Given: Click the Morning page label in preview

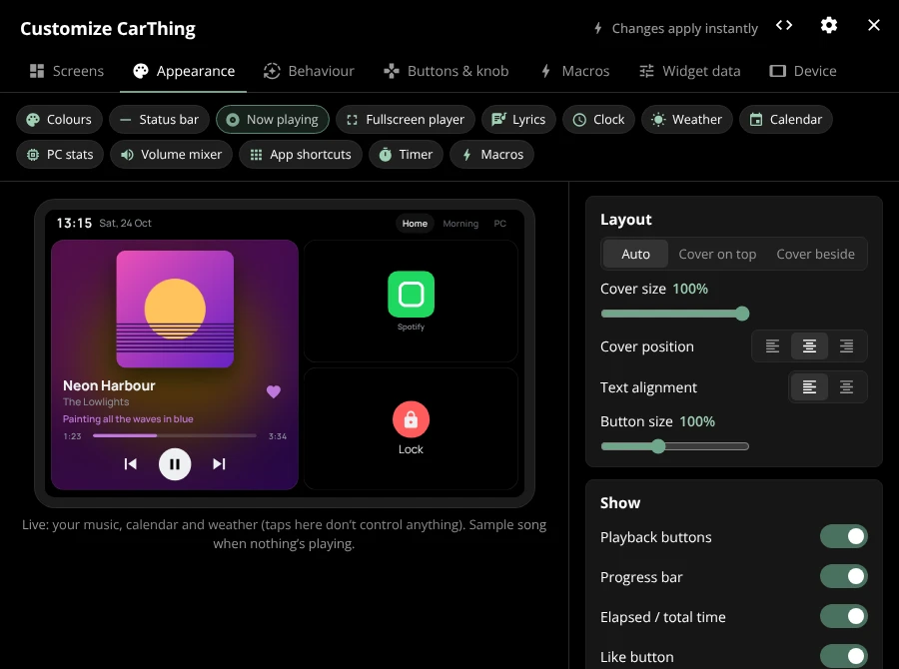Looking at the screenshot, I should tap(460, 224).
